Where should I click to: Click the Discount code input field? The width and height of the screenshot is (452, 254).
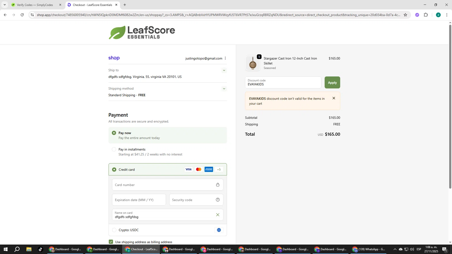(x=283, y=82)
